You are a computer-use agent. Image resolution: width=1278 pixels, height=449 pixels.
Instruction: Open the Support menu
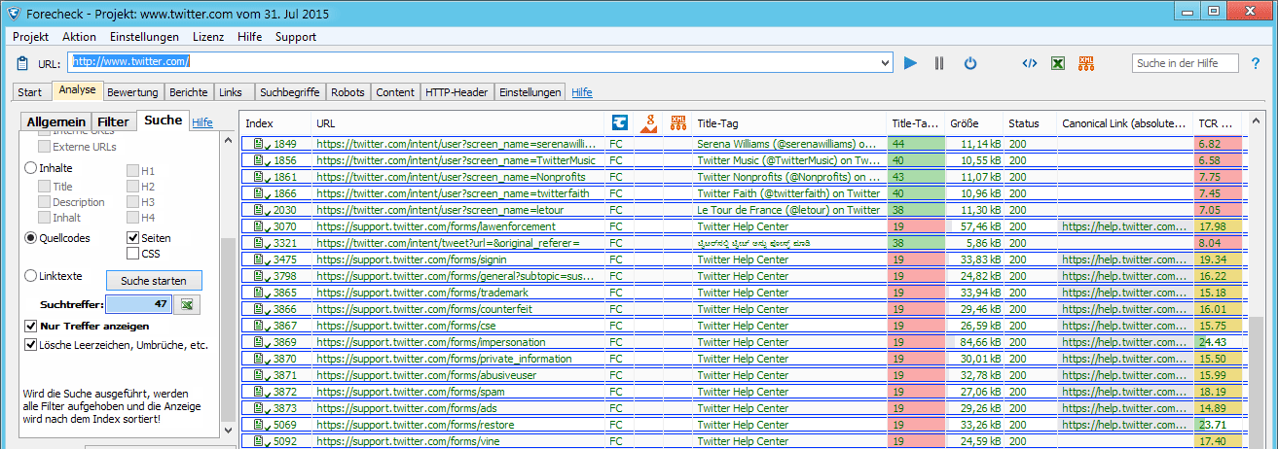tap(296, 37)
